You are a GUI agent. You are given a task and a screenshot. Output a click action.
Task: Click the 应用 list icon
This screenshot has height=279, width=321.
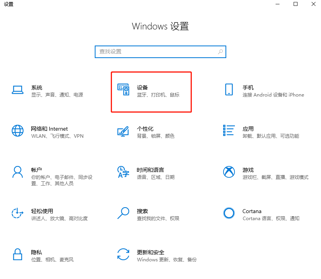coord(229,130)
